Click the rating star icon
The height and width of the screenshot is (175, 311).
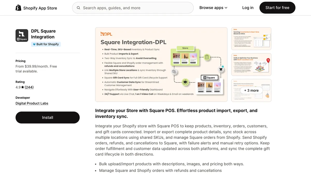point(23,87)
